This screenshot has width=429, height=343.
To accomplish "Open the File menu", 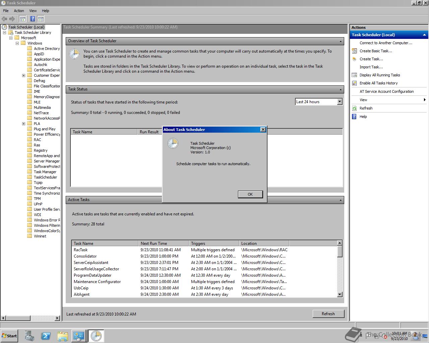I will pyautogui.click(x=6, y=11).
